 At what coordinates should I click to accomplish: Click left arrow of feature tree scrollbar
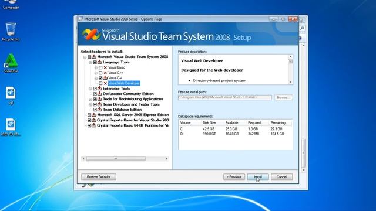click(x=83, y=159)
